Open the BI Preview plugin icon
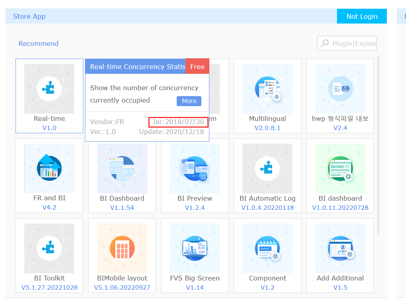The image size is (406, 298). click(x=195, y=168)
